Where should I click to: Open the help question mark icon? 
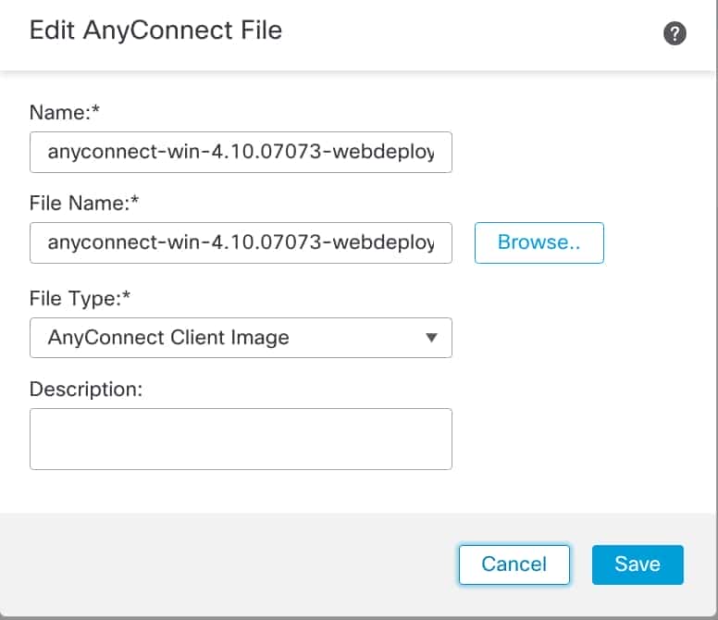675,33
